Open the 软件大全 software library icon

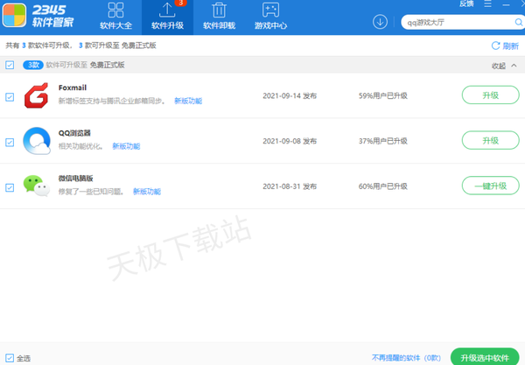pyautogui.click(x=115, y=12)
